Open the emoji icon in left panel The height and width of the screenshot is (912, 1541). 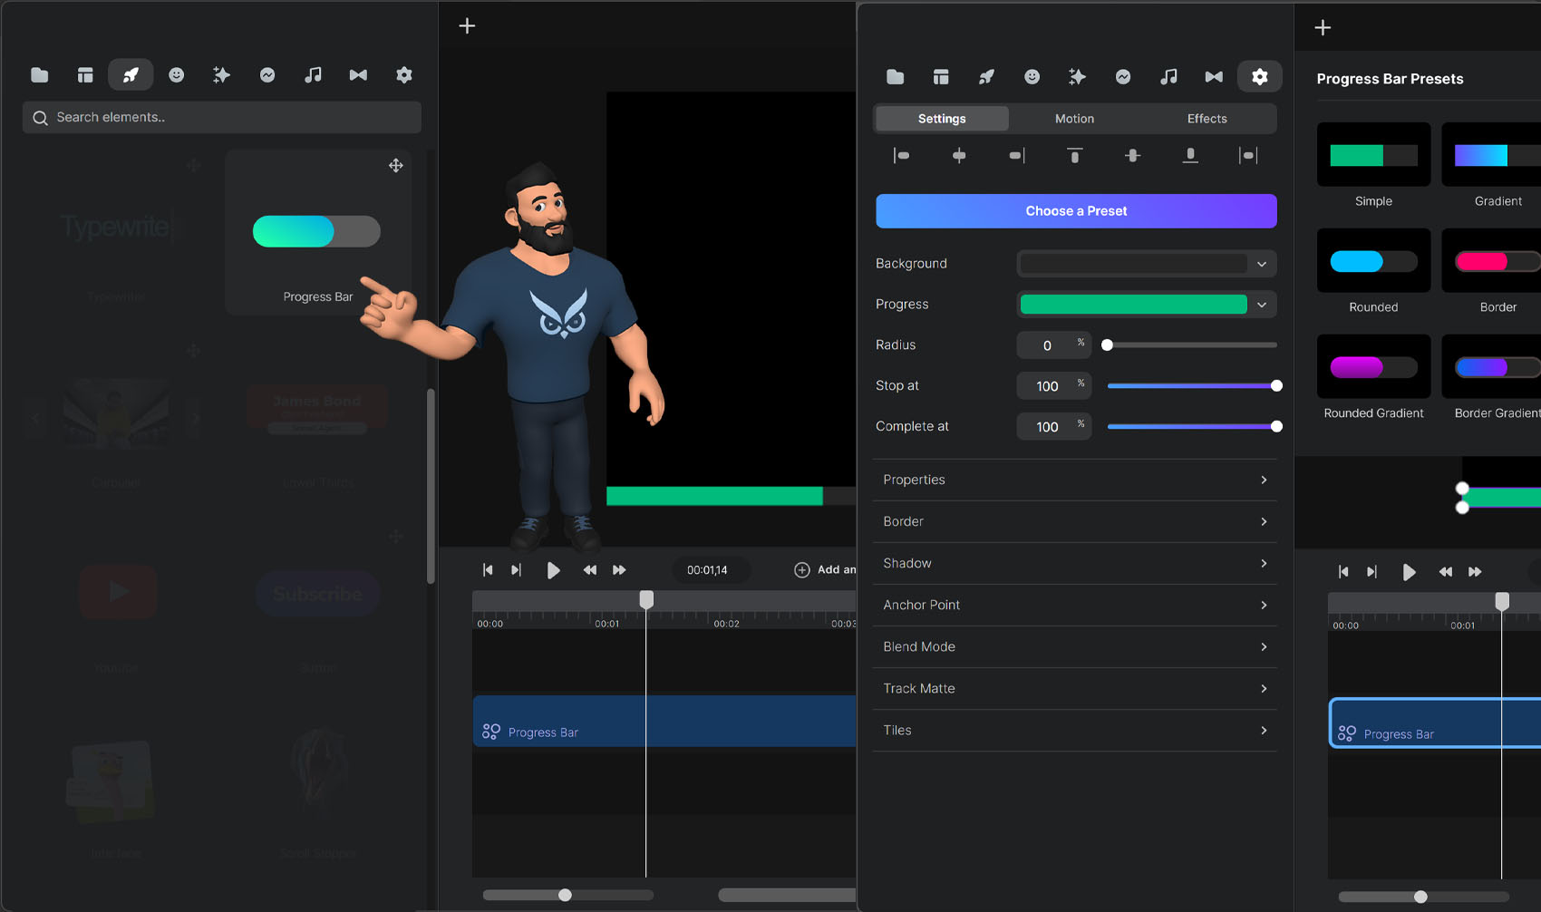point(177,75)
